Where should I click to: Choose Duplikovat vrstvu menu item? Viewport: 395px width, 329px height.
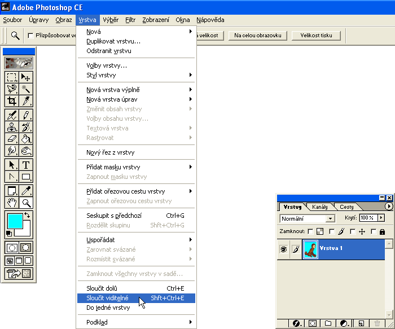(x=137, y=41)
